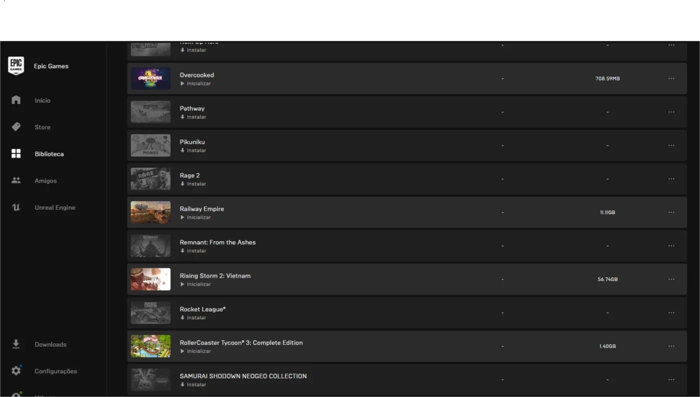Open Configurações in the sidebar
Image resolution: width=700 pixels, height=397 pixels.
pos(56,372)
